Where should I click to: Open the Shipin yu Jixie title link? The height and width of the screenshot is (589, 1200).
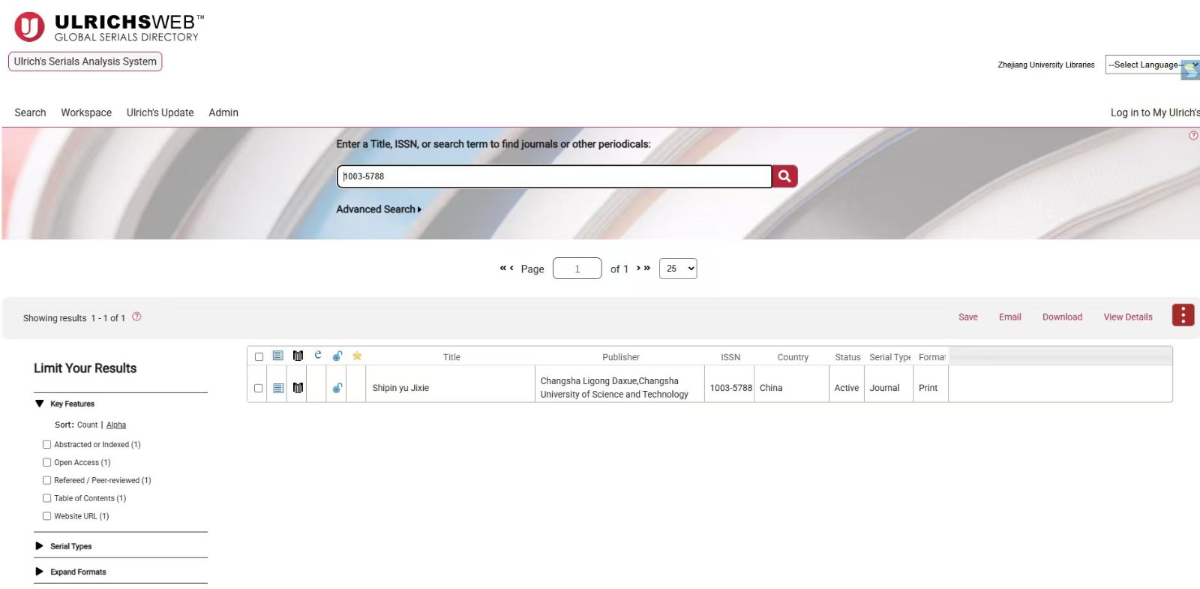point(400,388)
